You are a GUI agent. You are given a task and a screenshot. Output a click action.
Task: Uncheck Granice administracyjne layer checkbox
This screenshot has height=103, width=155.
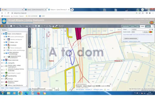(x=6, y=37)
